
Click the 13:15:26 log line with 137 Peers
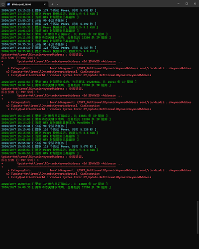[x=49, y=10]
